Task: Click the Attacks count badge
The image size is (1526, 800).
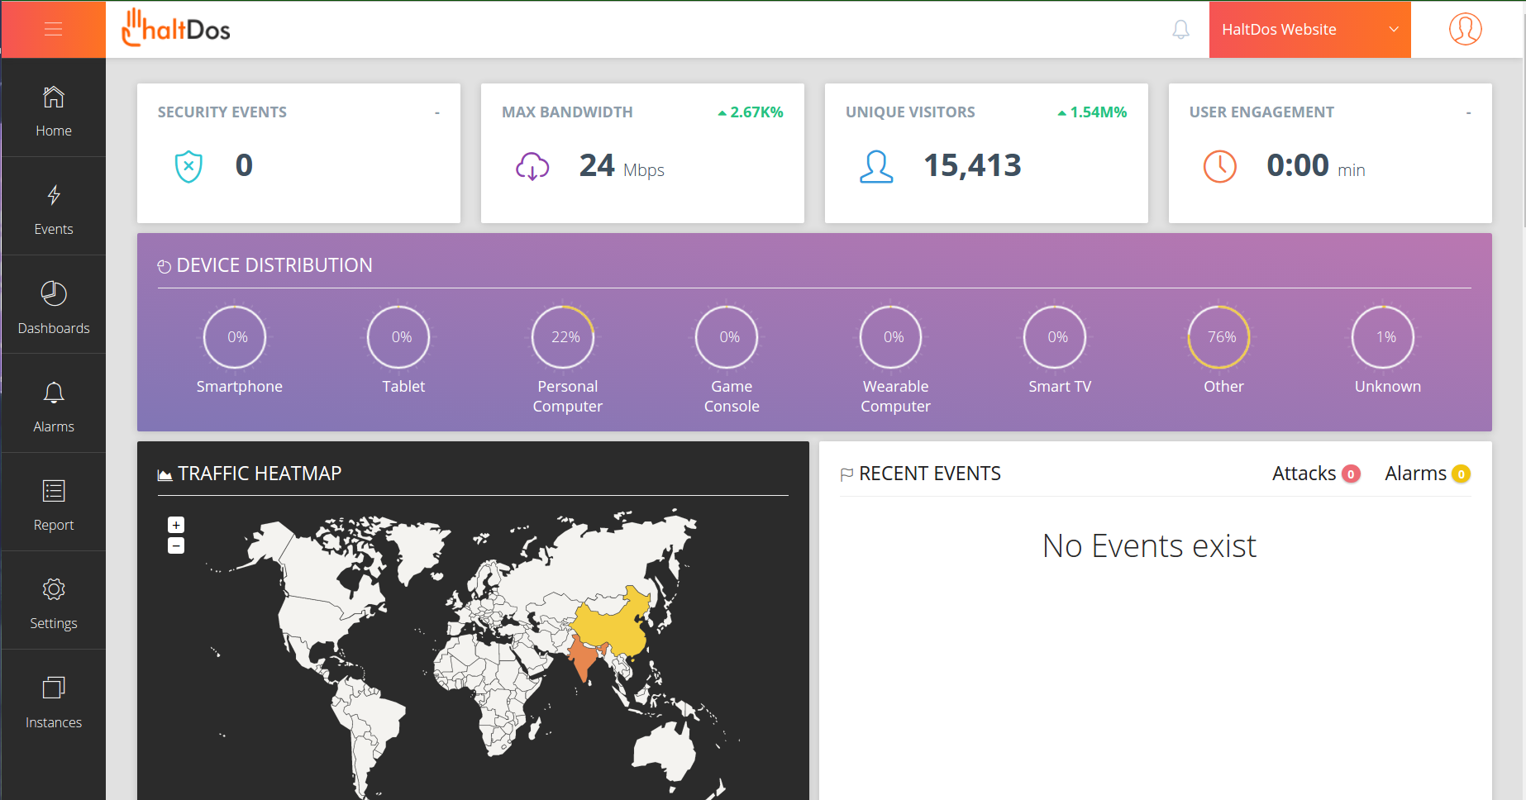Action: pos(1351,474)
